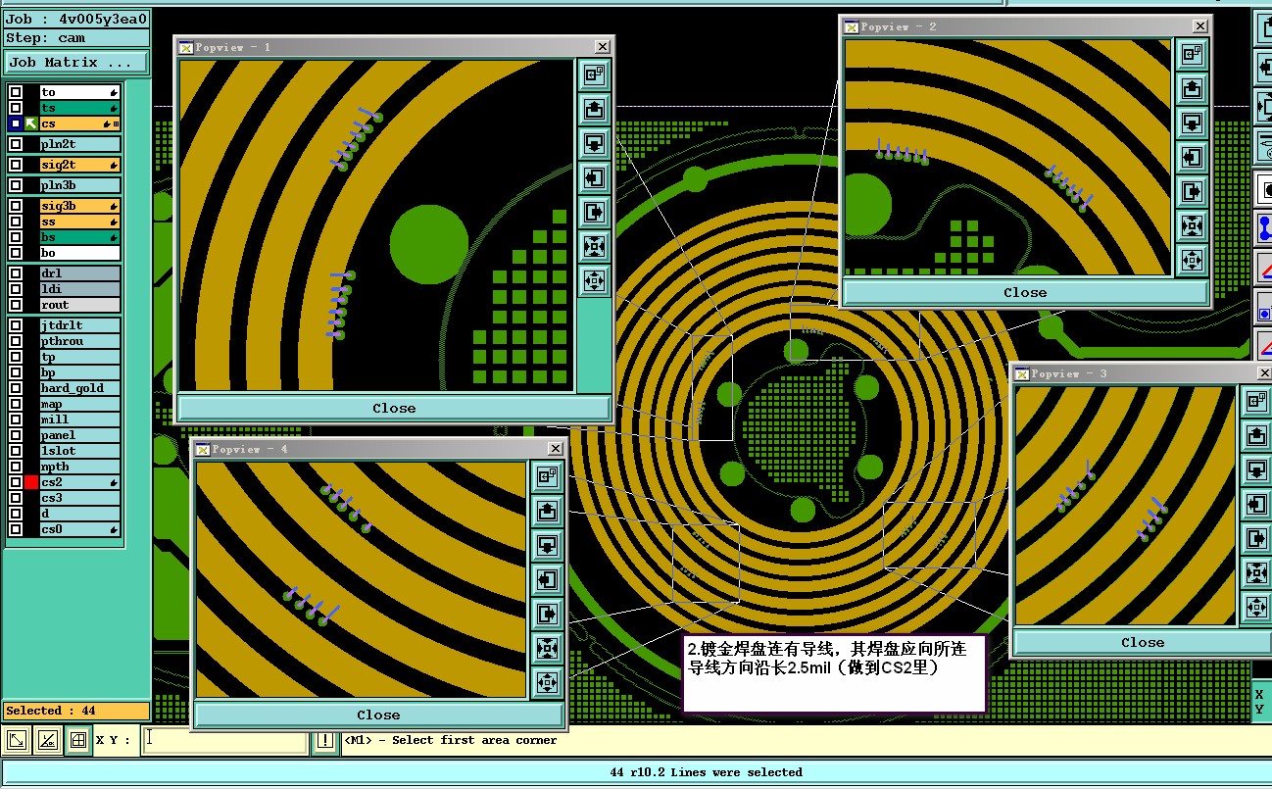This screenshot has height=789, width=1272.
Task: Zoom in on Popview 1
Action: click(594, 246)
